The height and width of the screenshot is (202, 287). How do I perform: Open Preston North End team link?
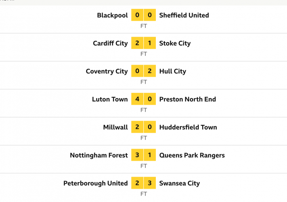(x=188, y=99)
